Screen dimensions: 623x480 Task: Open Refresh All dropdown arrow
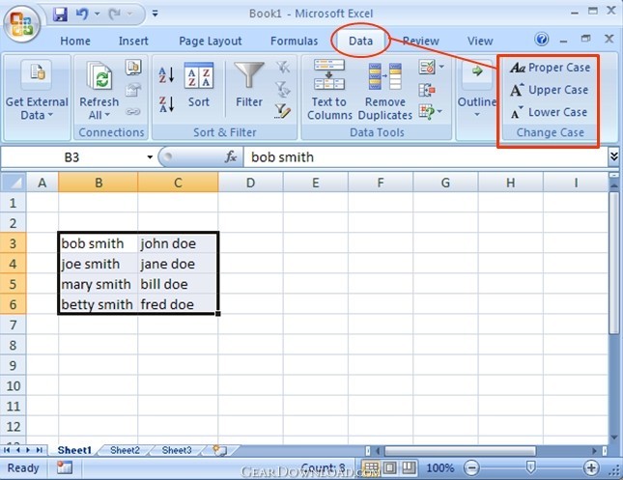point(107,115)
